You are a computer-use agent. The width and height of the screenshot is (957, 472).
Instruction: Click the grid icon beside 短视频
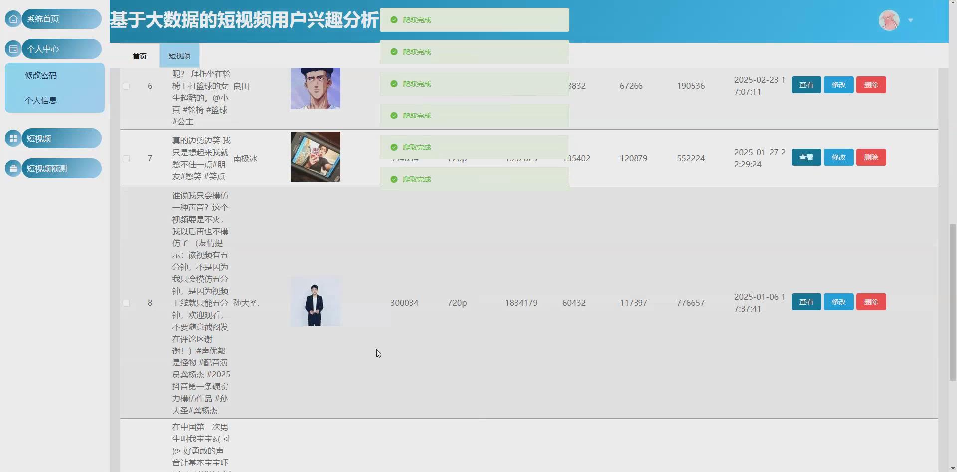[13, 138]
